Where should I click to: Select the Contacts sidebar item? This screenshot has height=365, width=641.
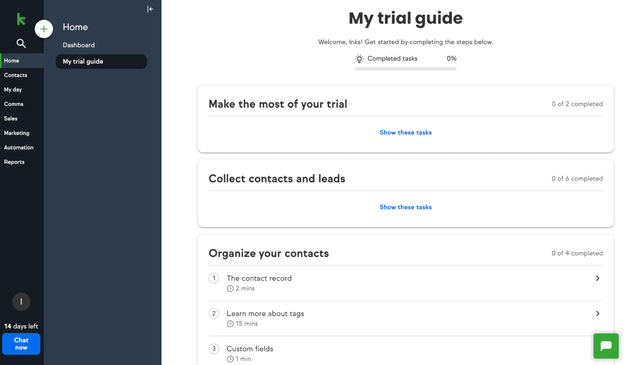pyautogui.click(x=16, y=75)
